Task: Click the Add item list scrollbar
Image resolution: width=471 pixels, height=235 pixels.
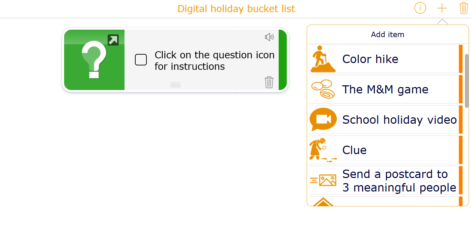Action: pyautogui.click(x=467, y=81)
